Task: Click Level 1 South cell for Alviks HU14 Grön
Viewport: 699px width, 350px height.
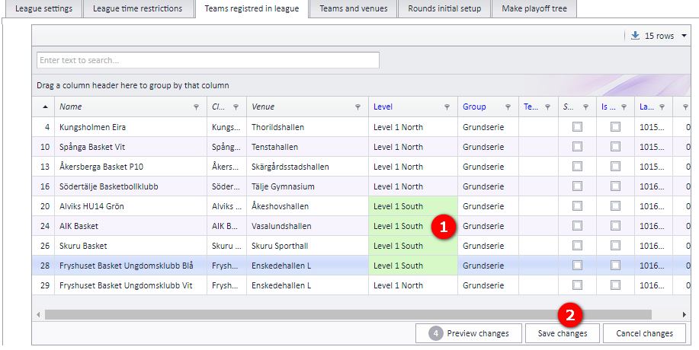Action: (x=413, y=206)
